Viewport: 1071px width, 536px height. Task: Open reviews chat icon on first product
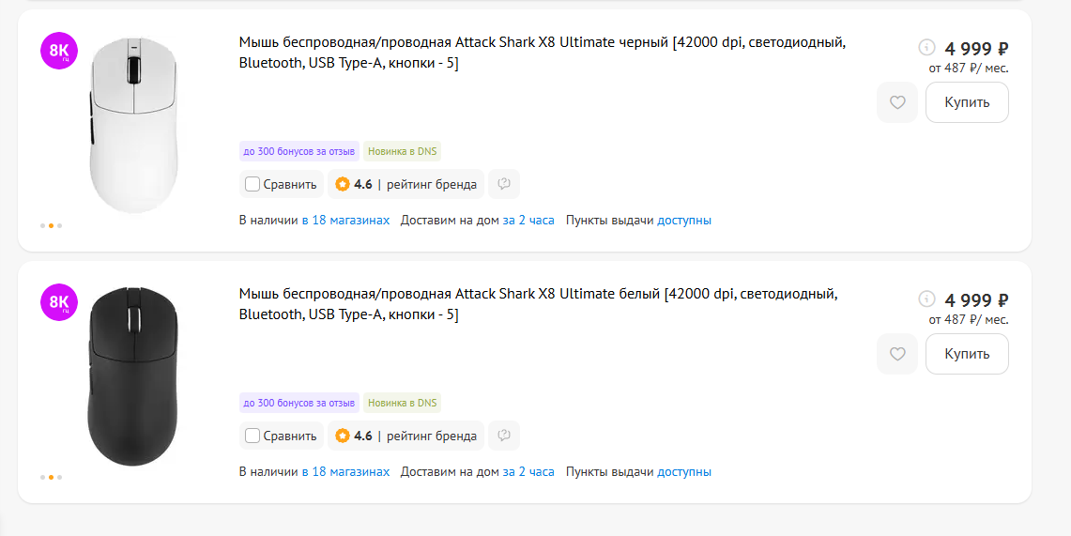504,184
